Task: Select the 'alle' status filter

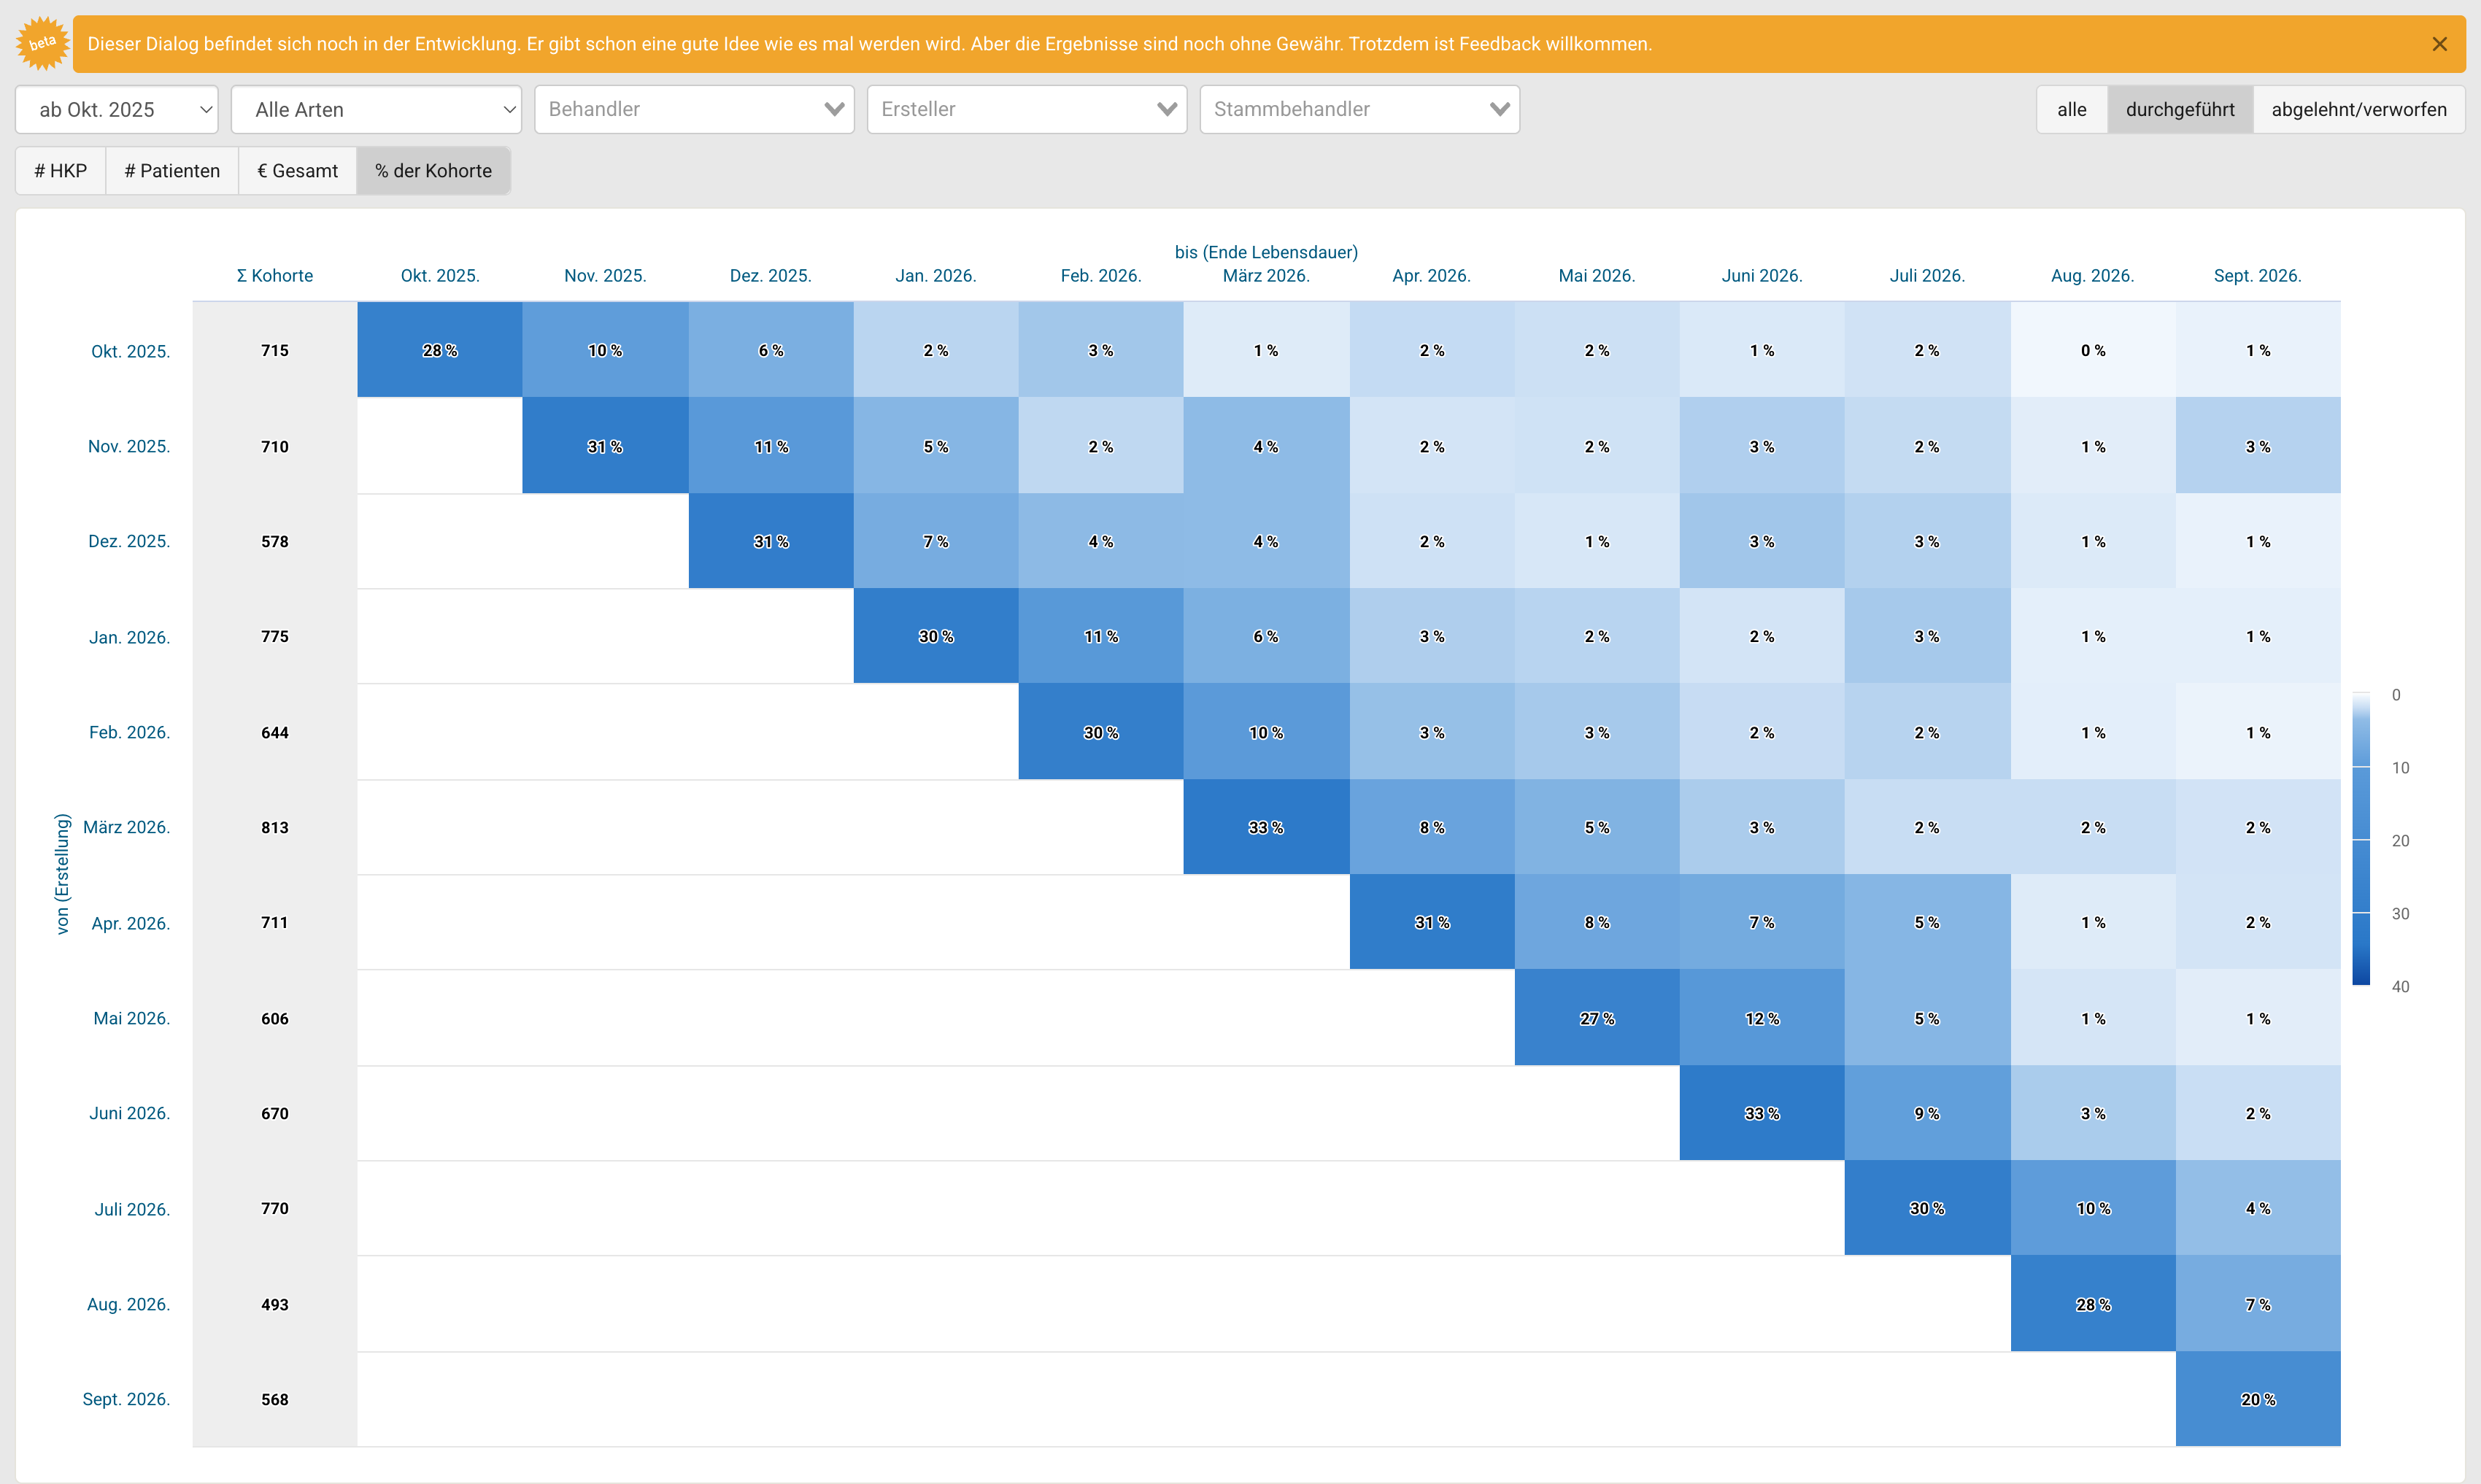Action: tap(2072, 109)
